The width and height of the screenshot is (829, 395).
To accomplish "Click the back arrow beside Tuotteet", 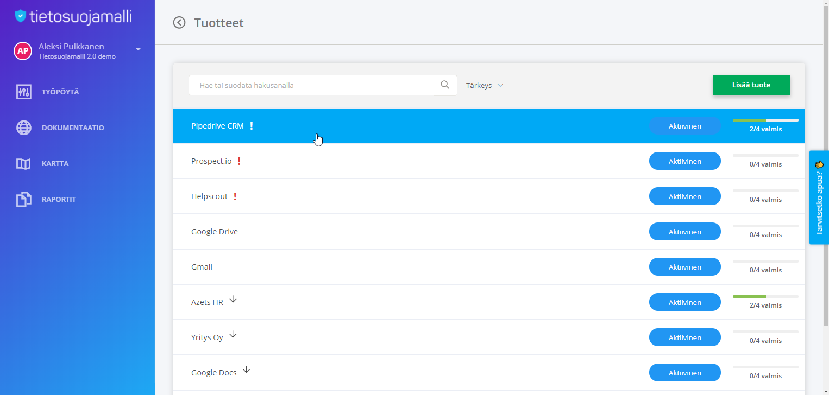I will pos(179,22).
